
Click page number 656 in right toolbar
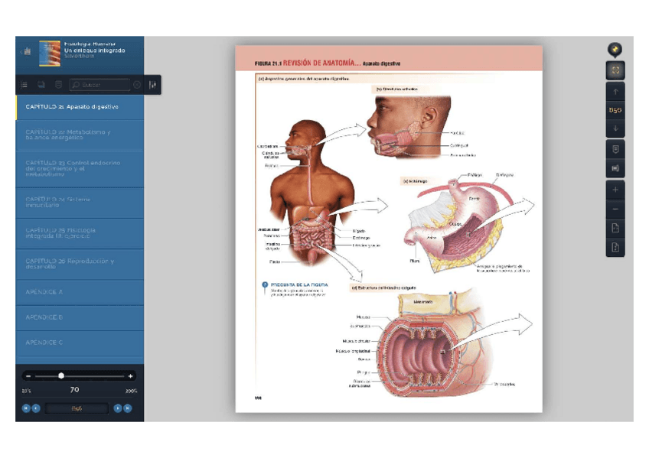[615, 110]
